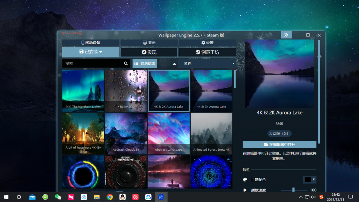Open Cortana search circle in taskbar
The height and width of the screenshot is (202, 359).
19,197
